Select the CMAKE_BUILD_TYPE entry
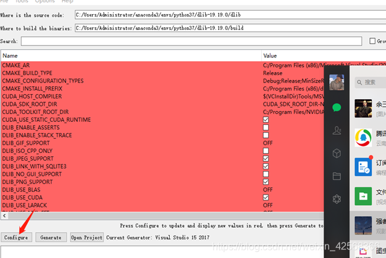This screenshot has height=258, width=386. coord(27,73)
